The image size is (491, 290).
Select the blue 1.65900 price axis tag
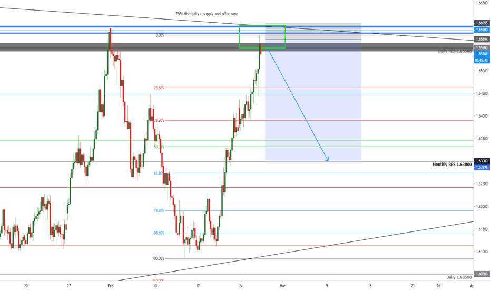click(482, 30)
